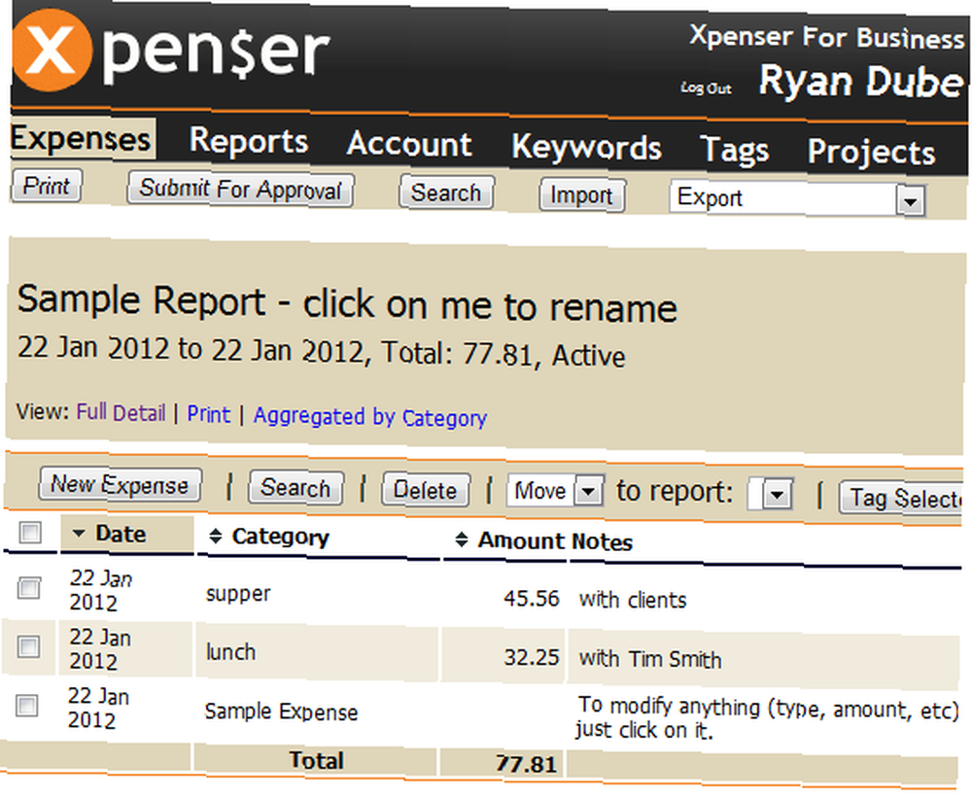Check the Sample Expense row checkbox

point(26,705)
